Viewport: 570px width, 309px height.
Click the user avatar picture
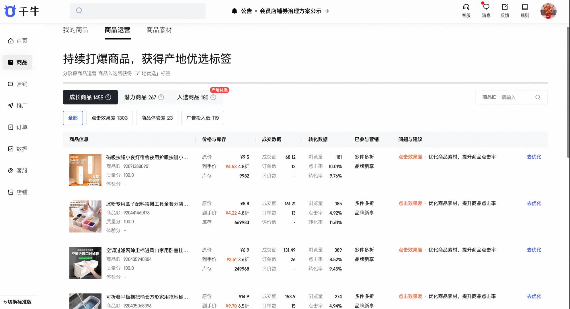[x=548, y=11]
